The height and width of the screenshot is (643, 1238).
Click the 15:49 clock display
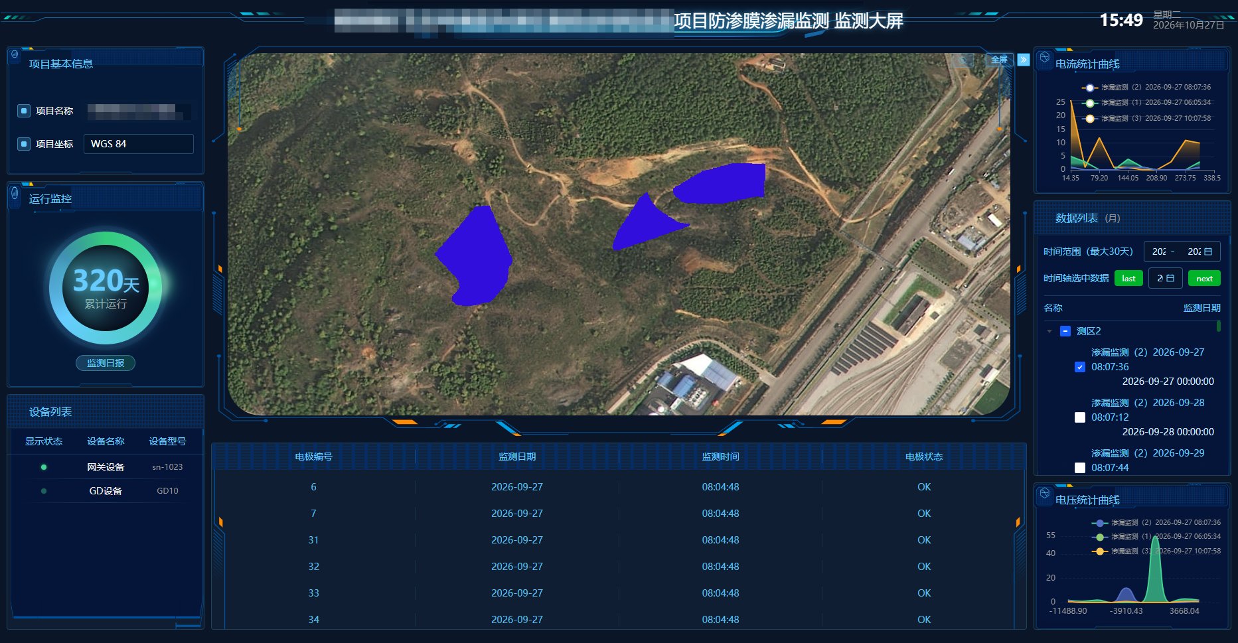pyautogui.click(x=1121, y=20)
